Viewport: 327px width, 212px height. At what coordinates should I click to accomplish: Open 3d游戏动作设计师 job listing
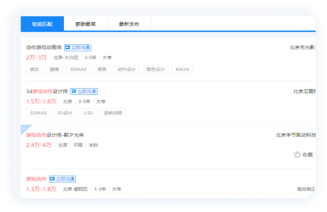(47, 92)
